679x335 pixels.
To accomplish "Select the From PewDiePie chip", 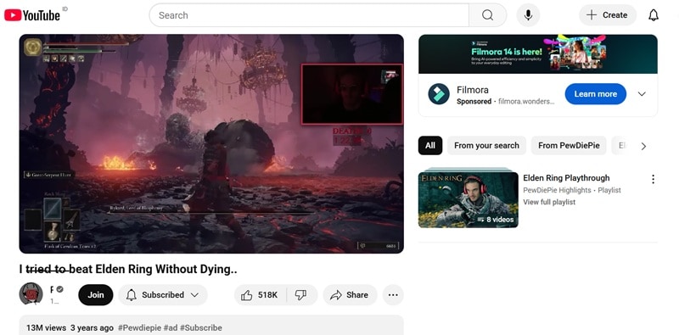I will [569, 145].
